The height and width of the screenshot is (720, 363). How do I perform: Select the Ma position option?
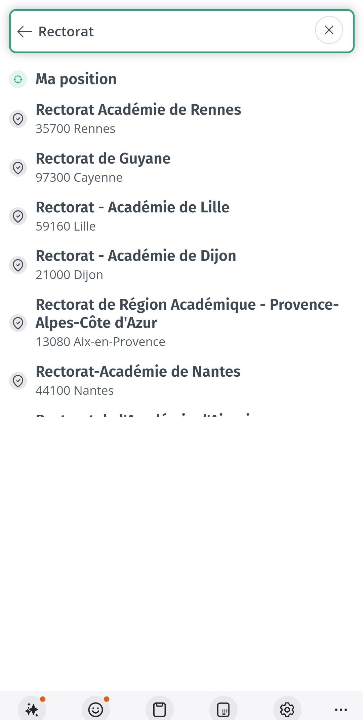(76, 79)
